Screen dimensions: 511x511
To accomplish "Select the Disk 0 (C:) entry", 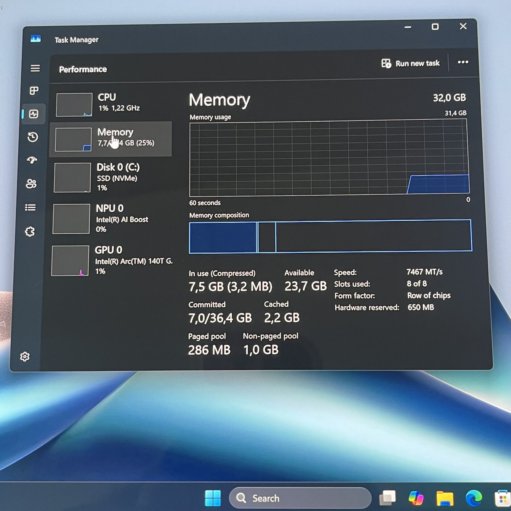I will point(110,177).
